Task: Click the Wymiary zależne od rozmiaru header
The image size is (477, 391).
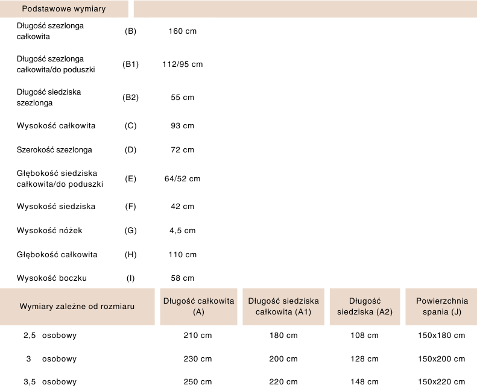Action: point(77,306)
